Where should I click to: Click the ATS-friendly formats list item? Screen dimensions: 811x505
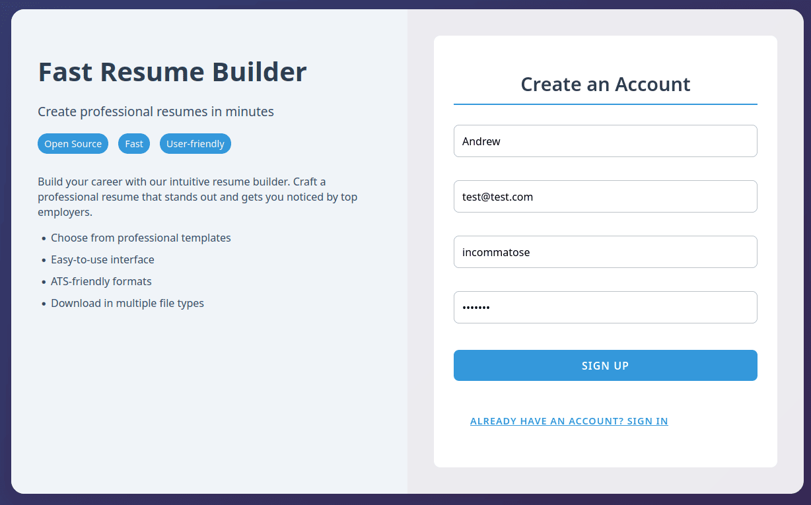coord(101,281)
